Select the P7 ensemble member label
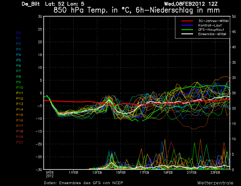 [18, 71]
